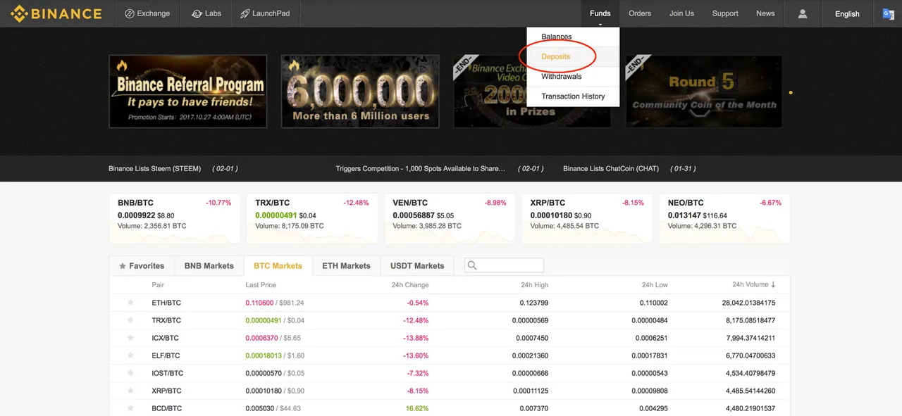The height and width of the screenshot is (416, 902).
Task: Sort by 24h Low column header
Action: 655,285
